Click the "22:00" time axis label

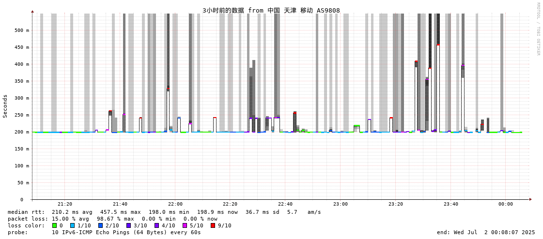coord(175,205)
